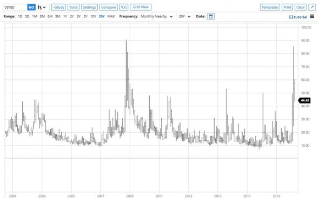Click the 50.00 price axis label
Viewport: 319px width, 198px height.
click(305, 93)
